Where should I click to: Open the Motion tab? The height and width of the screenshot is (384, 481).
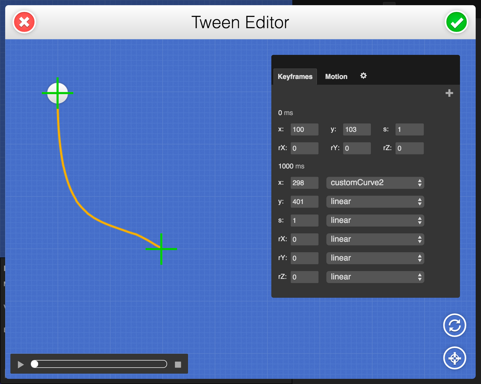336,77
